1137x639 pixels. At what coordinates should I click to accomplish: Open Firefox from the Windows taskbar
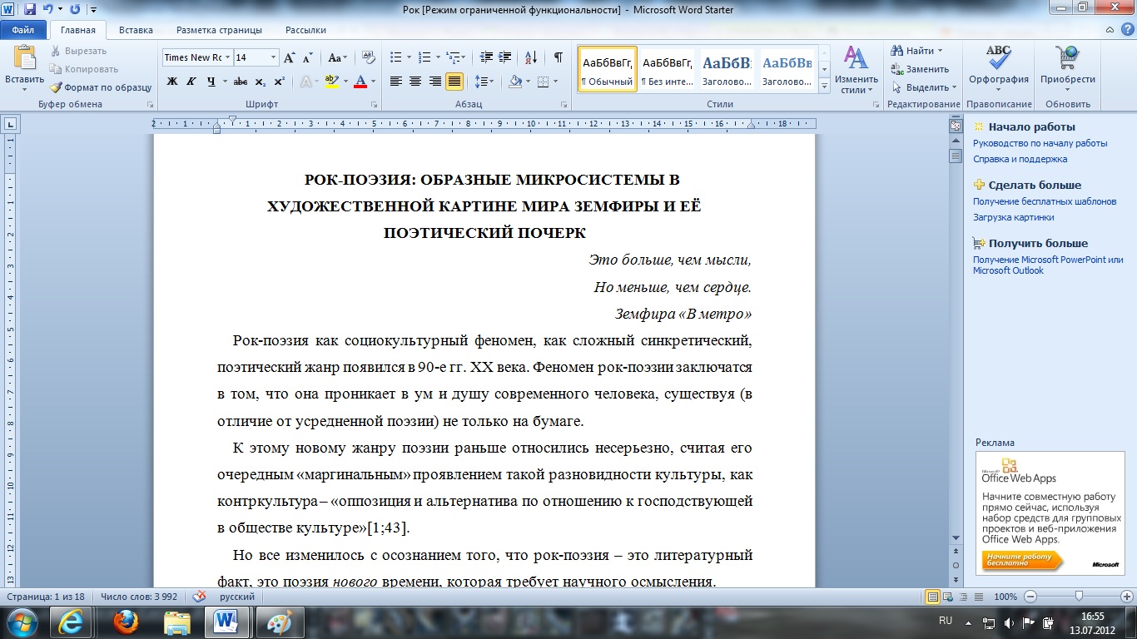(126, 622)
